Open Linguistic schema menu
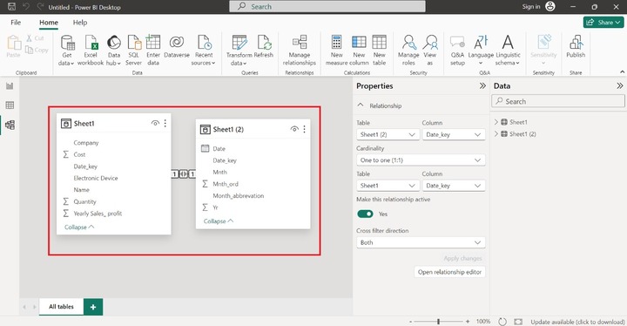 pos(508,50)
